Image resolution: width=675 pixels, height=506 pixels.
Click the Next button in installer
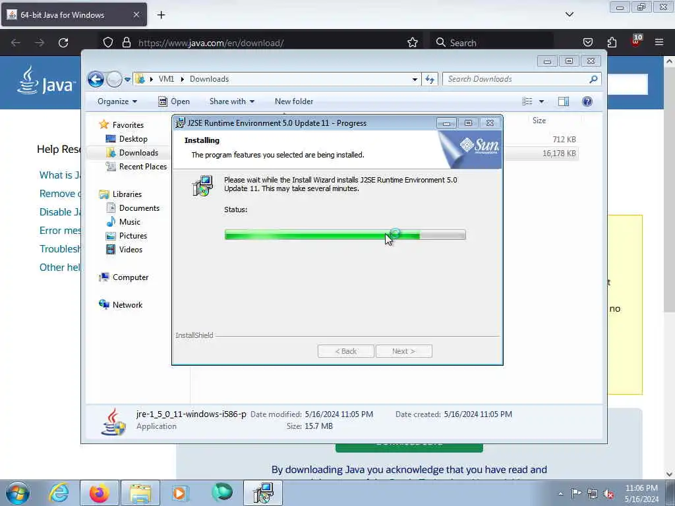pos(404,351)
